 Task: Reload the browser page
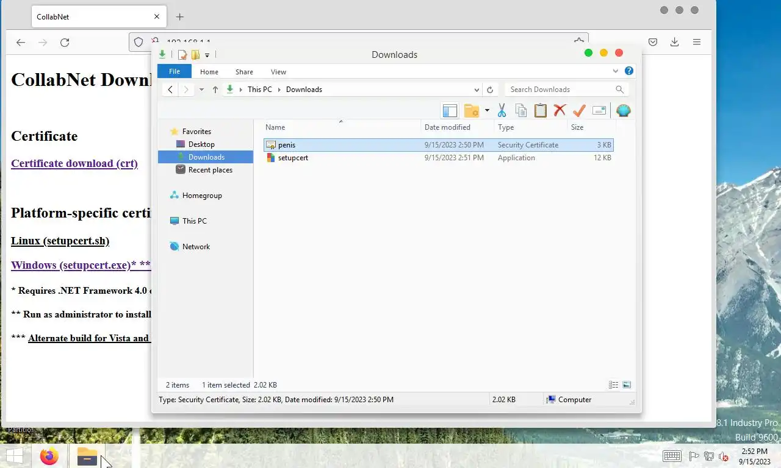coord(65,42)
